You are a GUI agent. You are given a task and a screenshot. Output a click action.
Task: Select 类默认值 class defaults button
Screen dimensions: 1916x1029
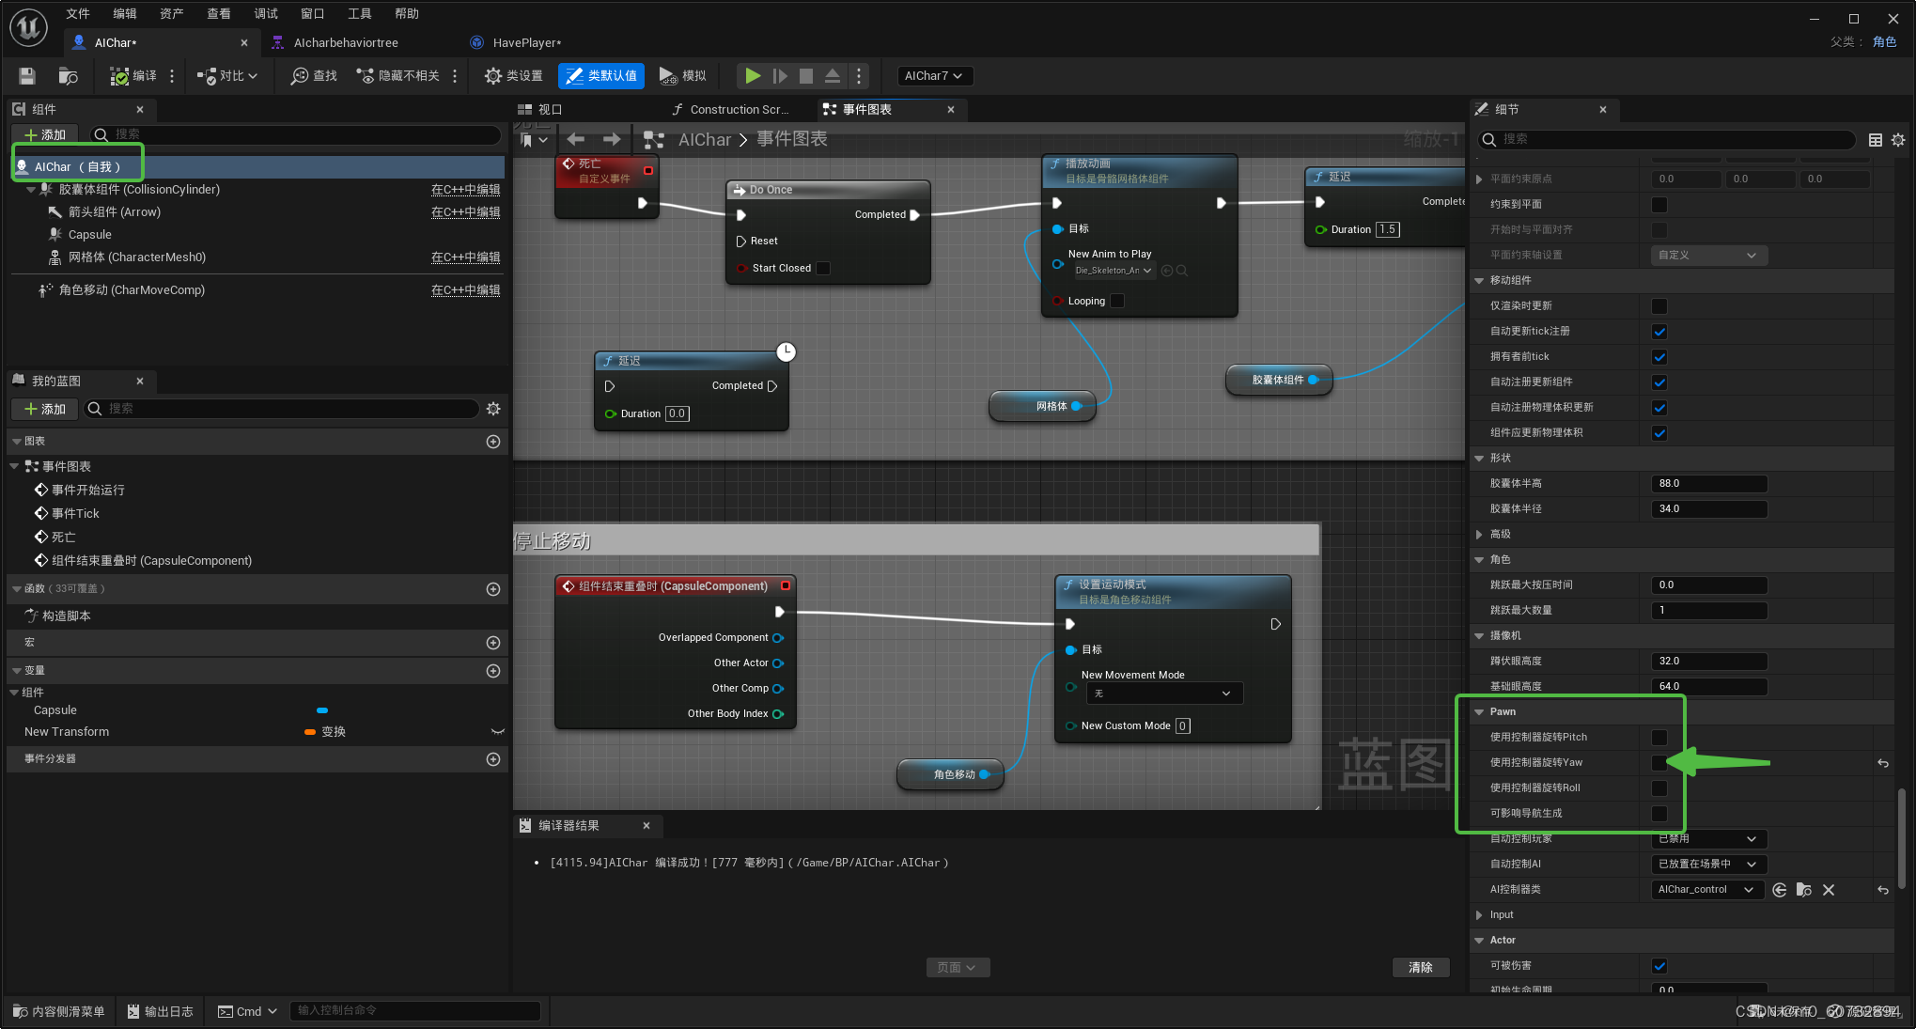(x=601, y=76)
